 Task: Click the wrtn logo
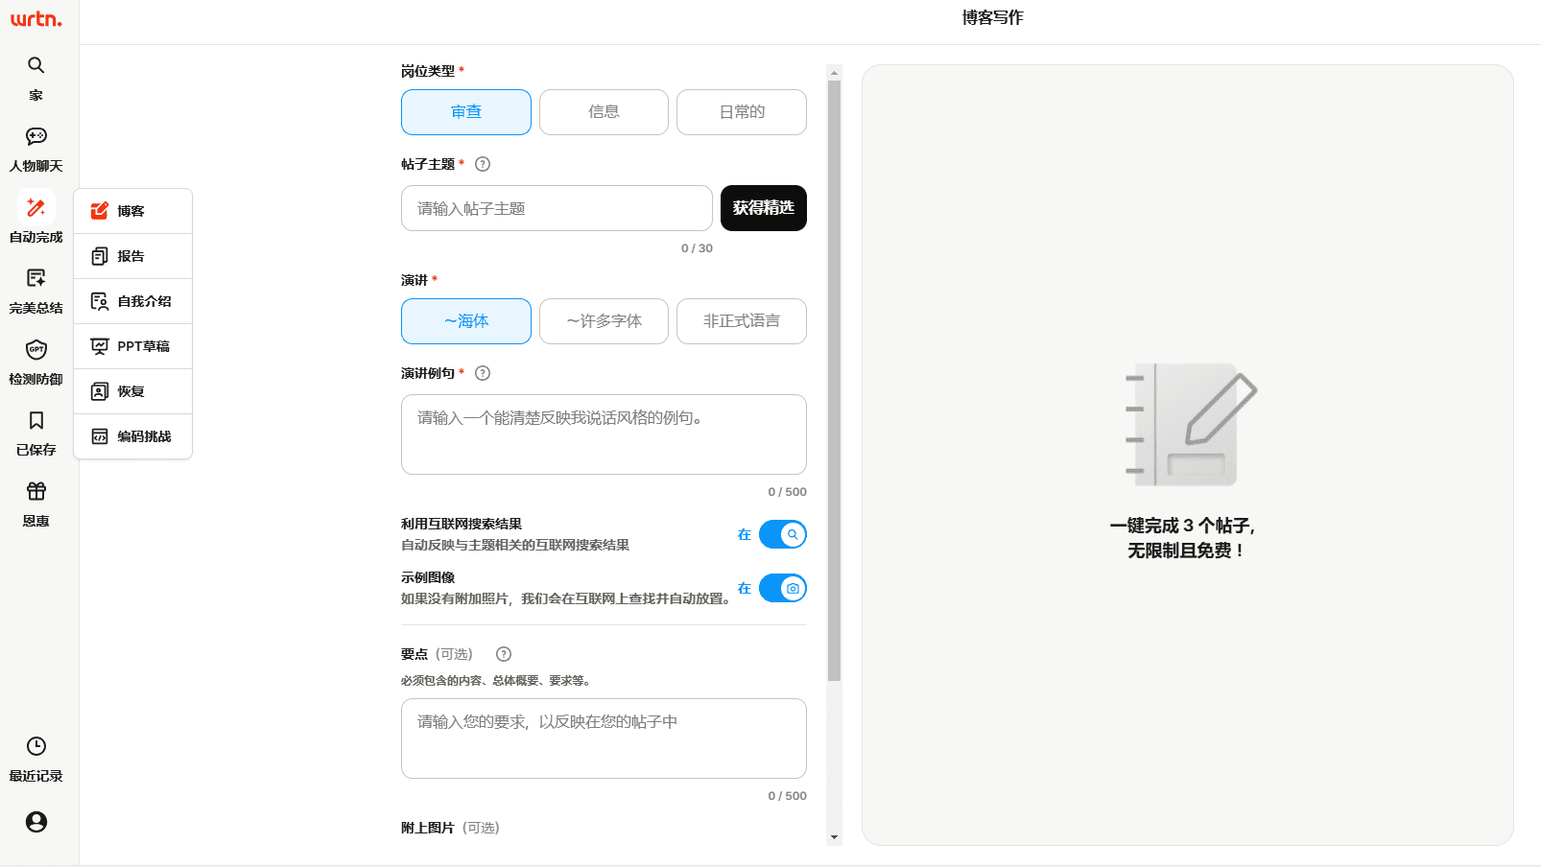pos(36,18)
